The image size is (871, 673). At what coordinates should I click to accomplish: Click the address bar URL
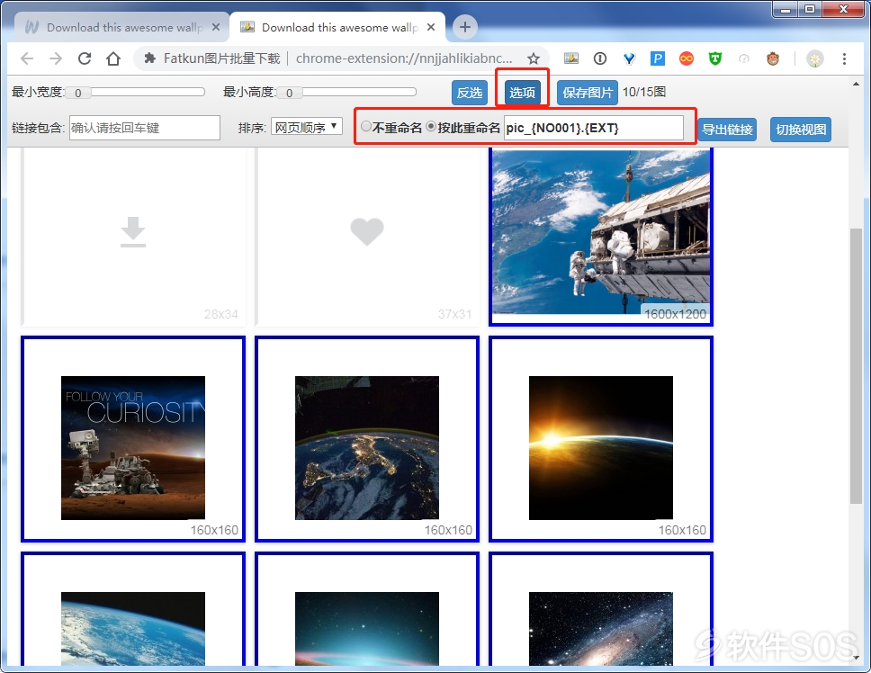coord(404,58)
